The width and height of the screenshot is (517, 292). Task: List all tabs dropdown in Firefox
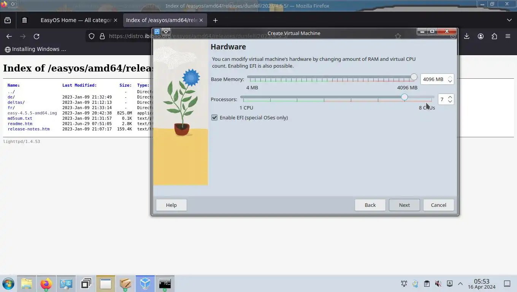[x=509, y=20]
